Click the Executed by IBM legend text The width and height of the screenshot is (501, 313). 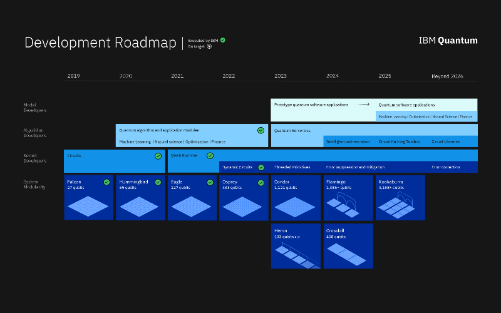tap(203, 41)
